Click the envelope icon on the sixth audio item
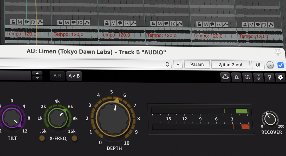The width and height of the screenshot is (286, 156). point(271,25)
